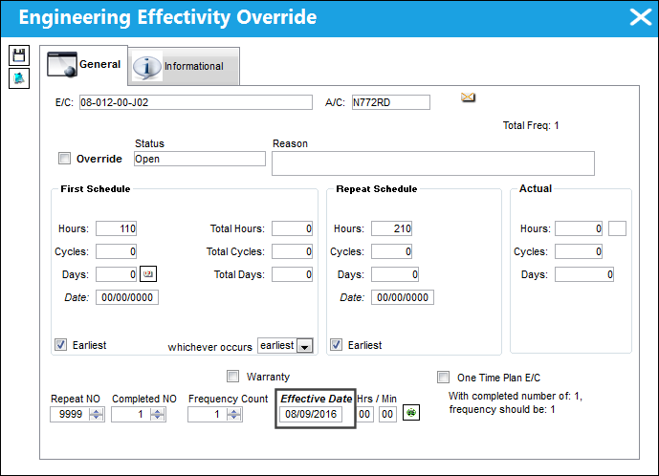Click the A/C field N772RD
The width and height of the screenshot is (659, 476).
391,102
